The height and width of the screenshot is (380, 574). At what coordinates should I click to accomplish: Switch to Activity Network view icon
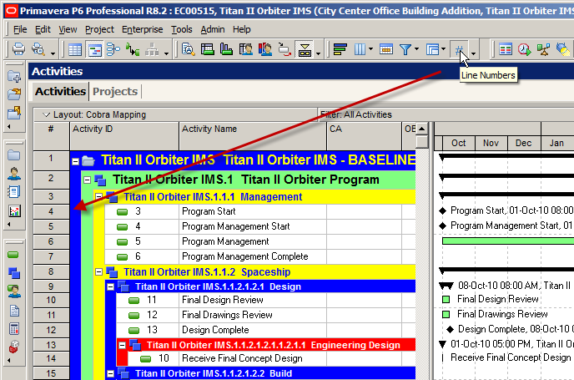tap(113, 49)
